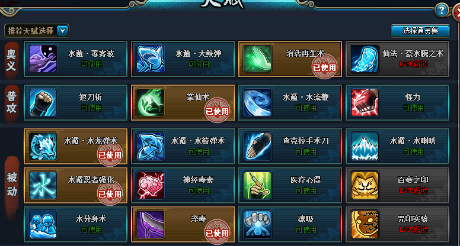The height and width of the screenshot is (246, 460).
Task: Click the 推荐天赋选择 combo box label
Action: click(x=30, y=31)
